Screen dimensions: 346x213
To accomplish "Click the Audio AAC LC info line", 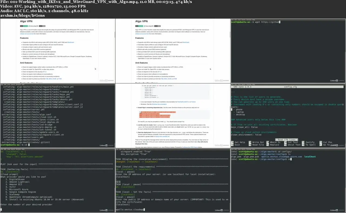I will pyautogui.click(x=44, y=11).
